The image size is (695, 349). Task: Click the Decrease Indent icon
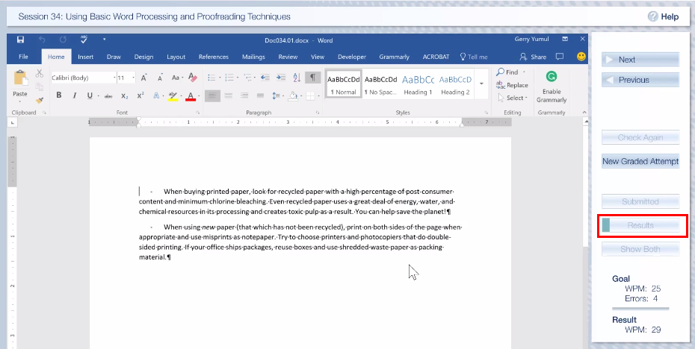pyautogui.click(x=265, y=78)
